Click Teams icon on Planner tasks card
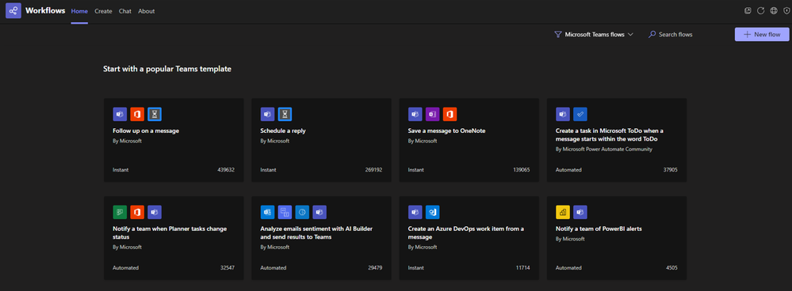 click(155, 212)
